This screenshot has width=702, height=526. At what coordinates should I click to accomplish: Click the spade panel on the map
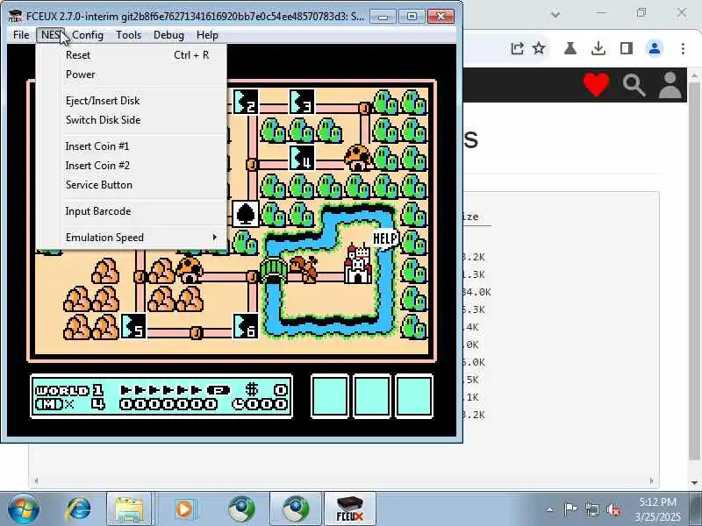[x=246, y=214]
